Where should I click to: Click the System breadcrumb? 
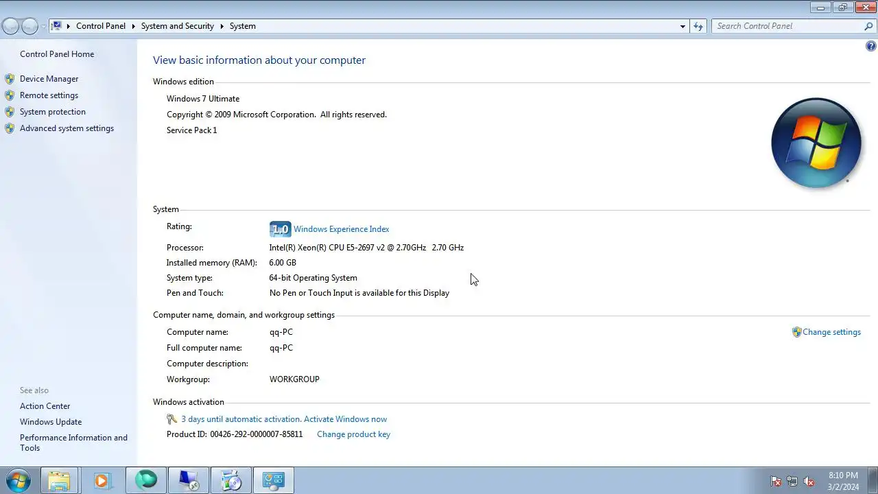[x=243, y=26]
